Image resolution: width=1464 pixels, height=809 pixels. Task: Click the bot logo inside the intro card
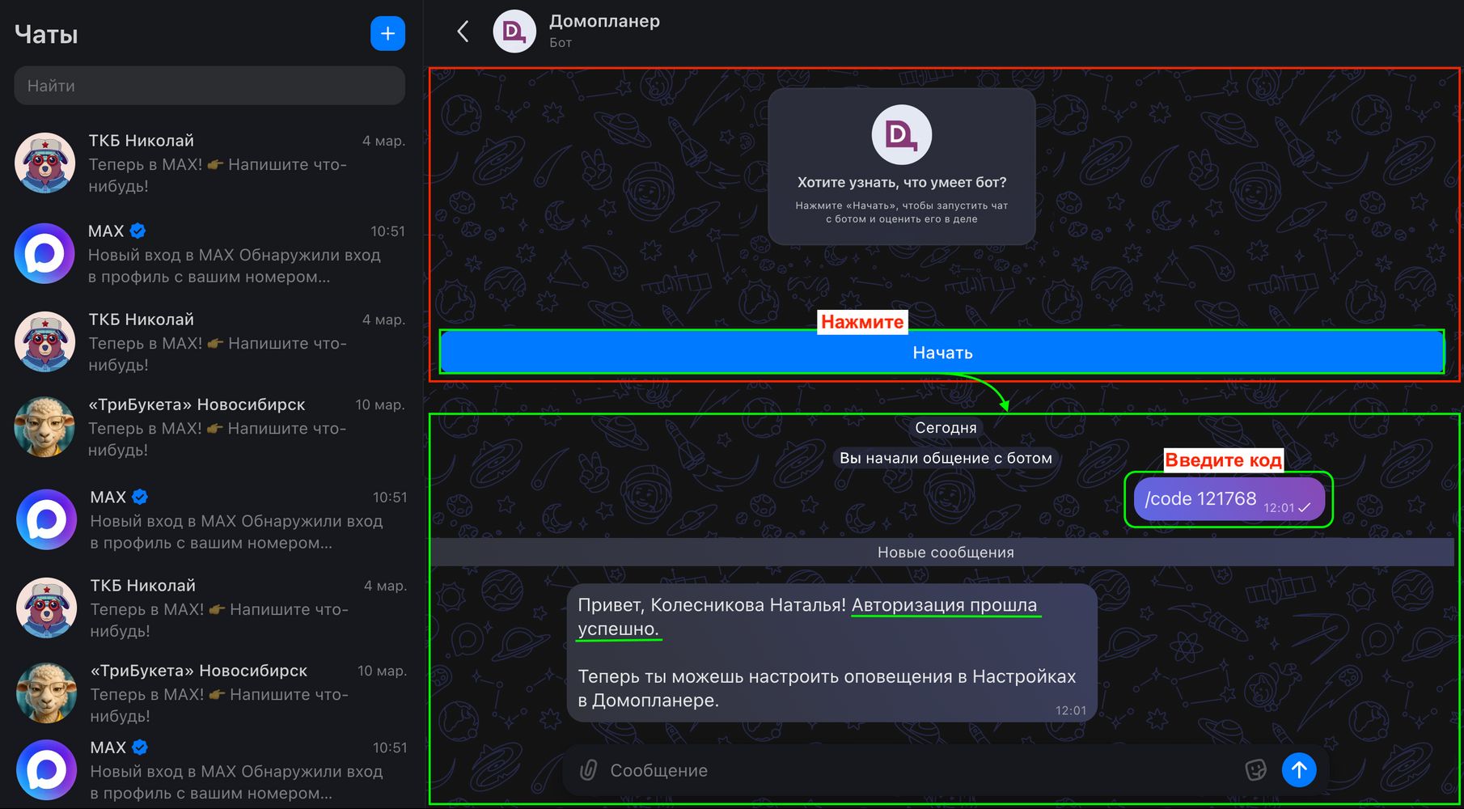902,135
